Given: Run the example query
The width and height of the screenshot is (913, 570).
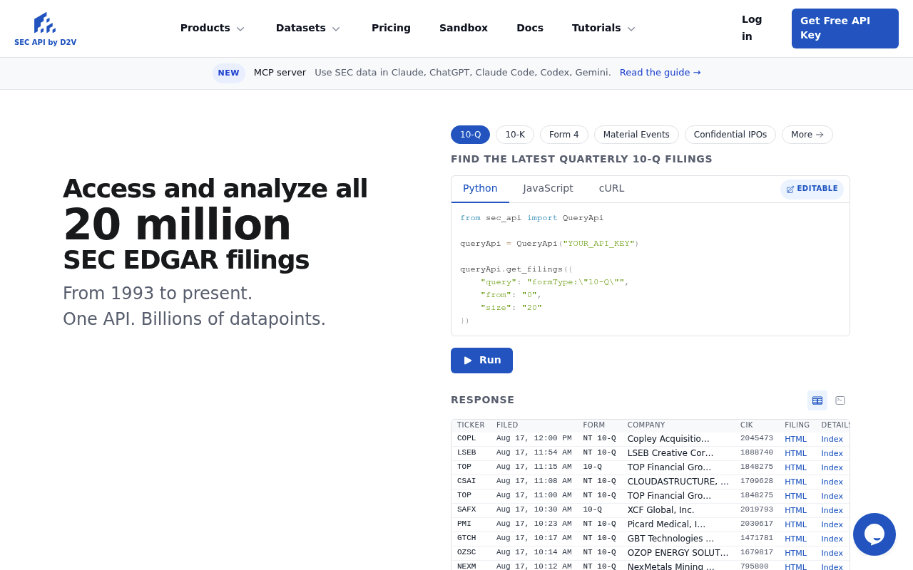Looking at the screenshot, I should tap(481, 361).
